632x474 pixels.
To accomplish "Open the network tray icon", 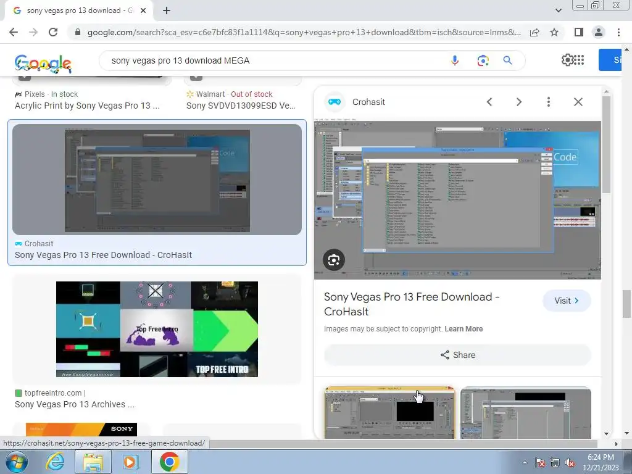I will pos(555,463).
